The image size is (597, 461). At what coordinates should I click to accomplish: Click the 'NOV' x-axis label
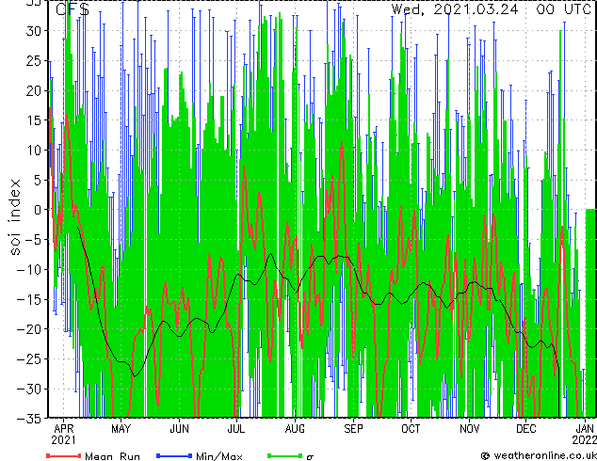[470, 429]
